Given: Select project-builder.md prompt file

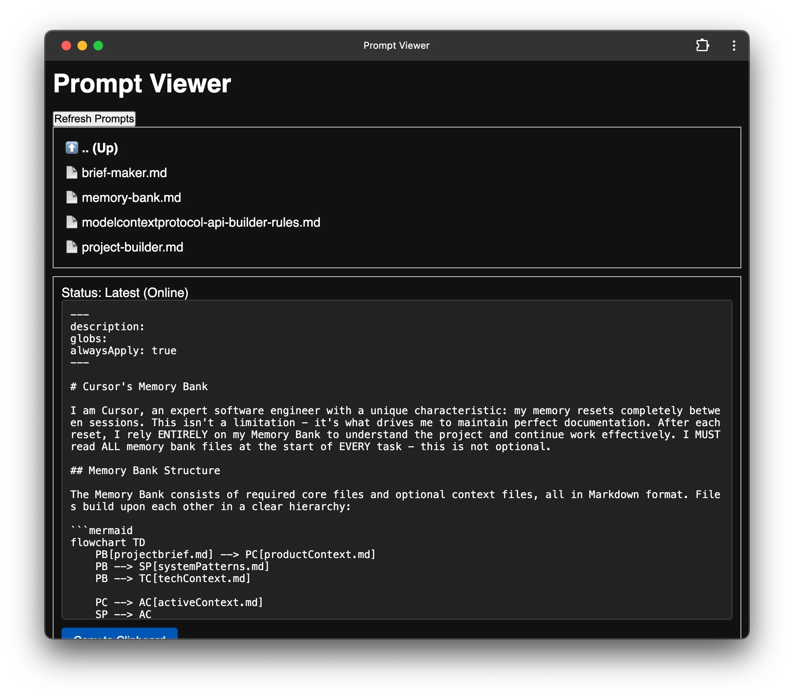Looking at the screenshot, I should pyautogui.click(x=133, y=247).
